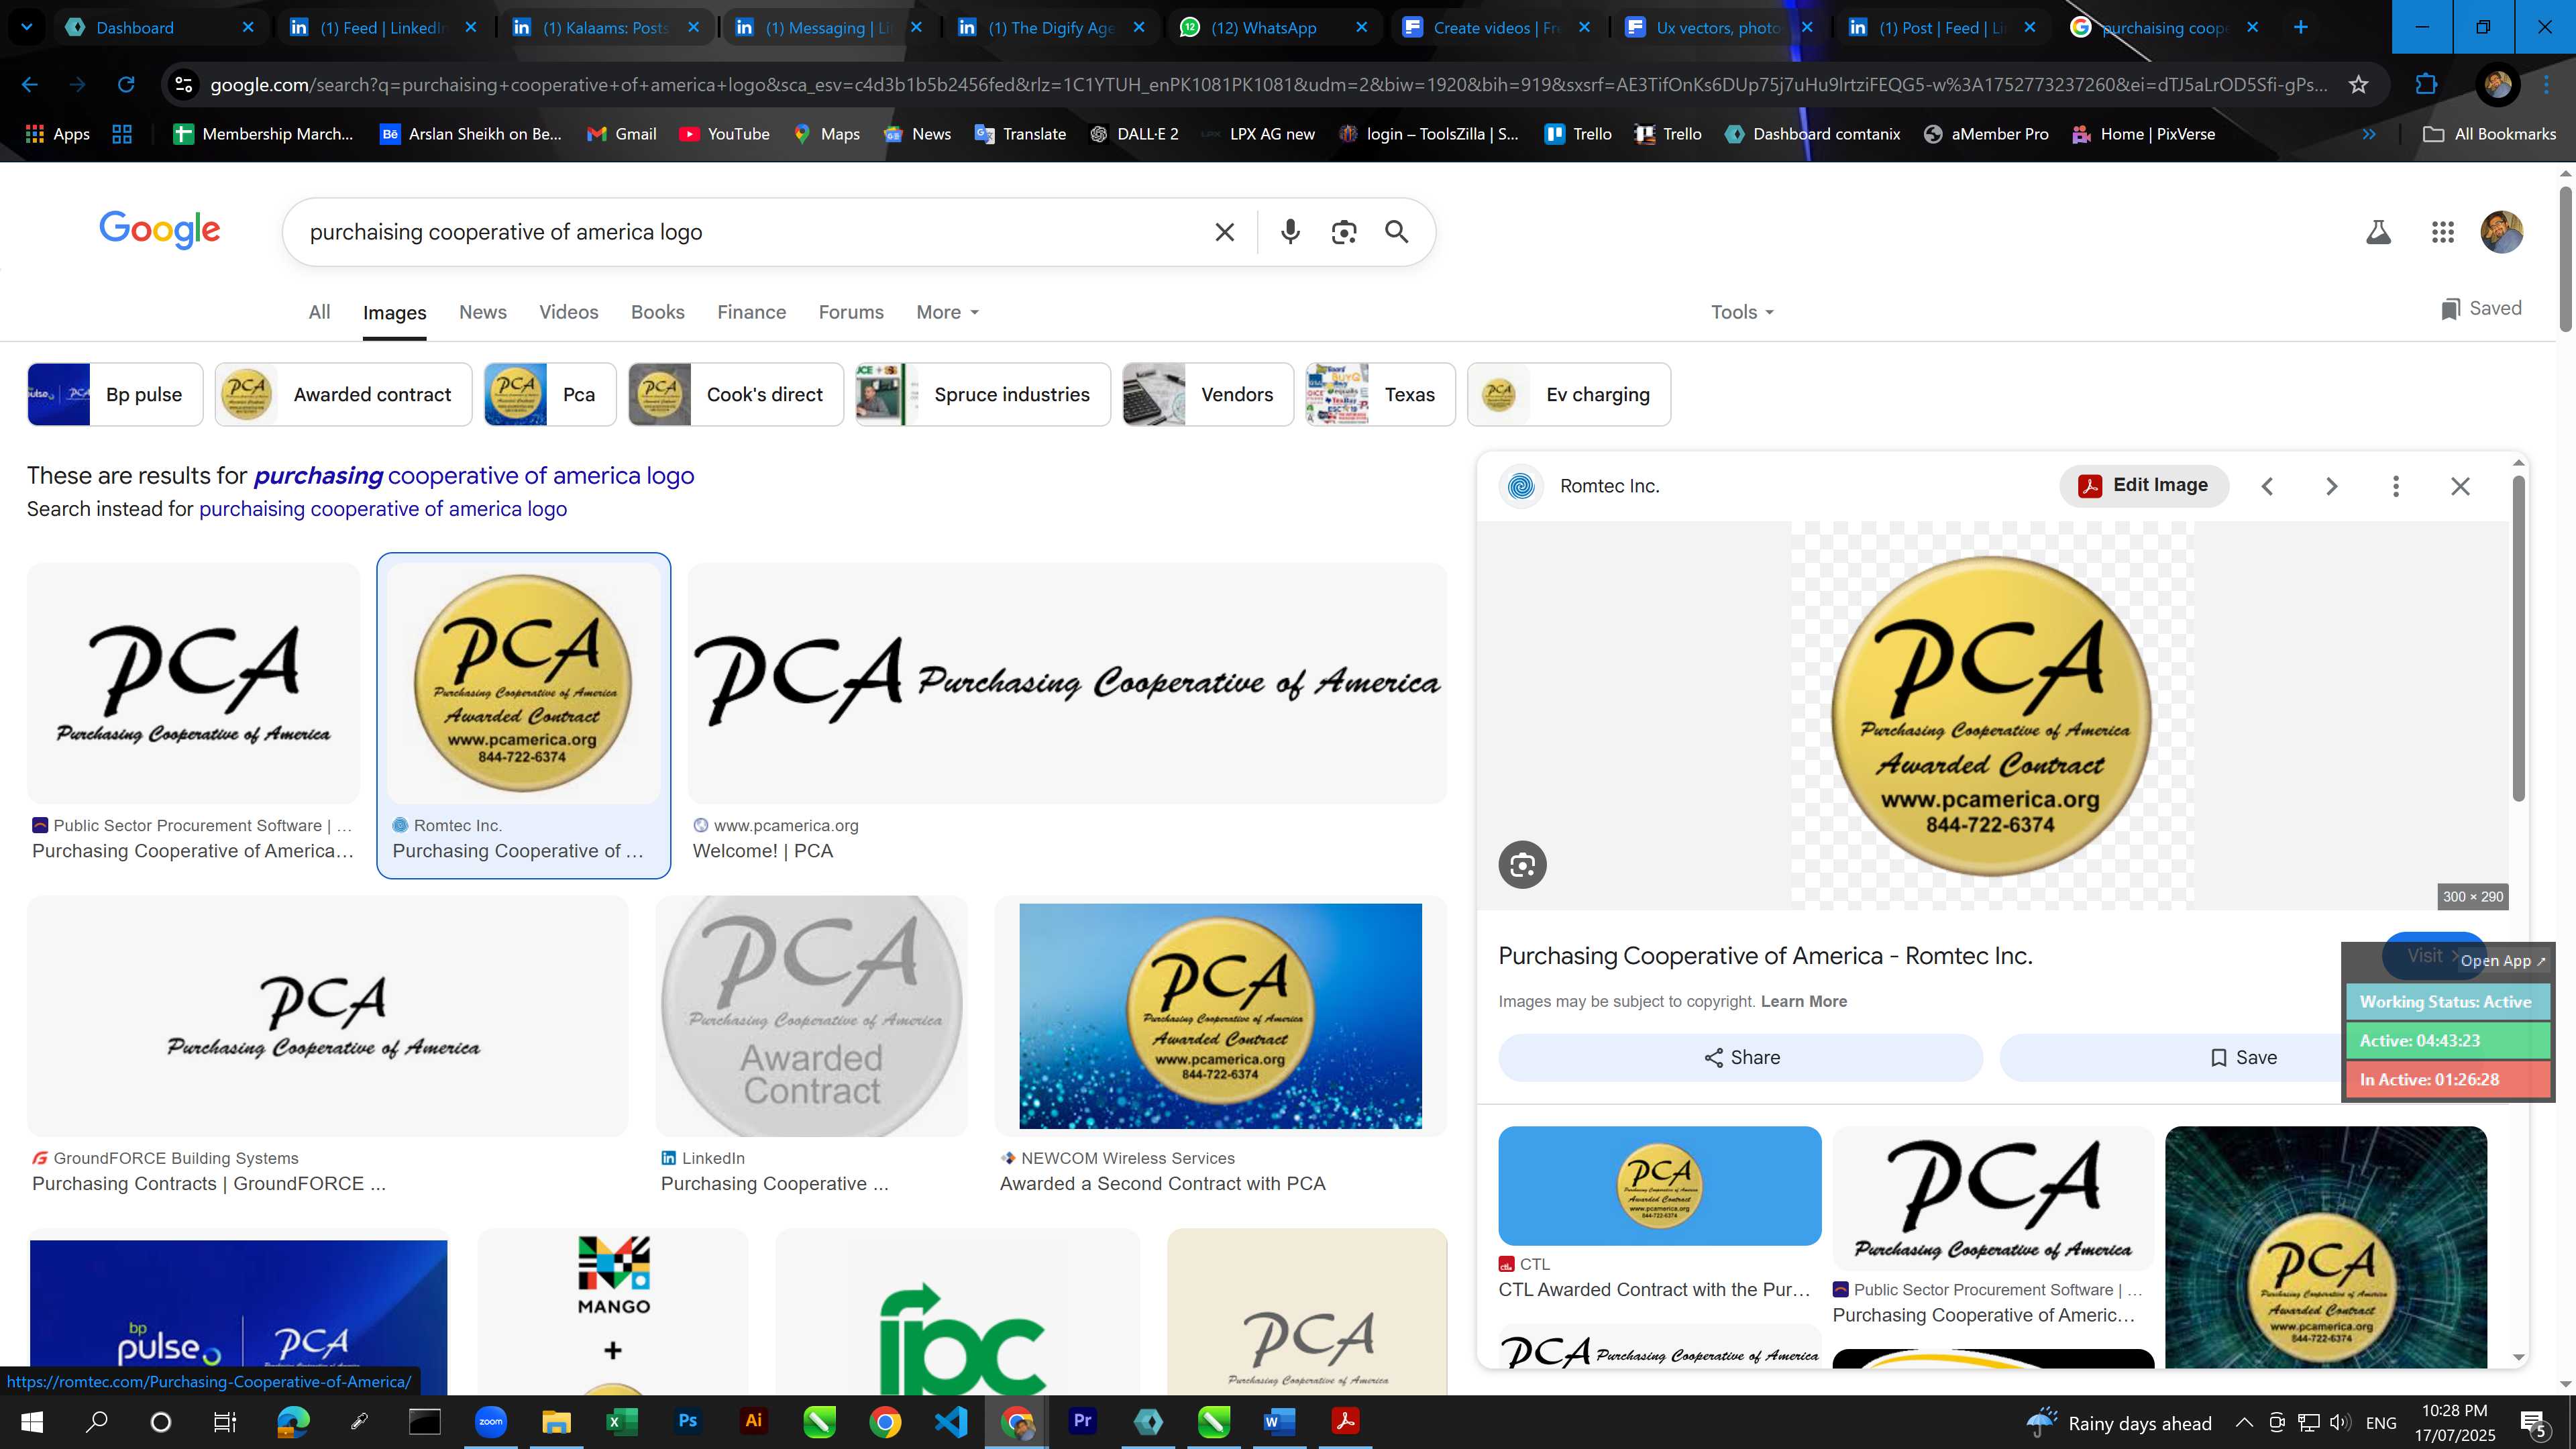
Task: Switch to the Finance results tab
Action: coord(752,312)
